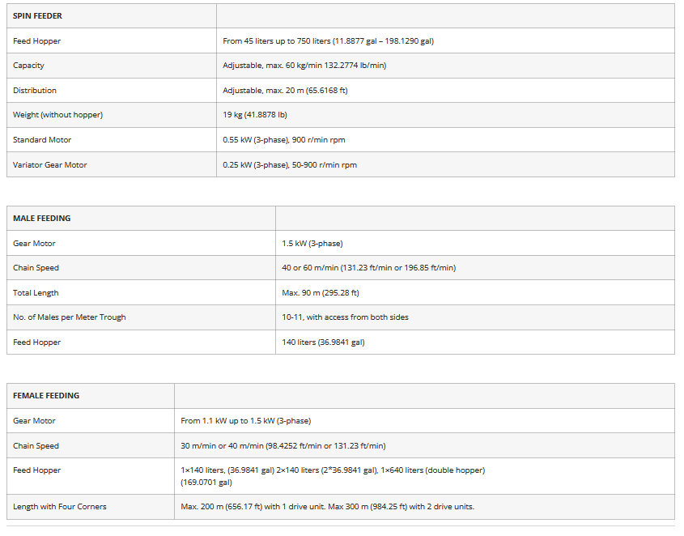Select the Variator Gear Motor label
This screenshot has width=684, height=536.
click(50, 165)
